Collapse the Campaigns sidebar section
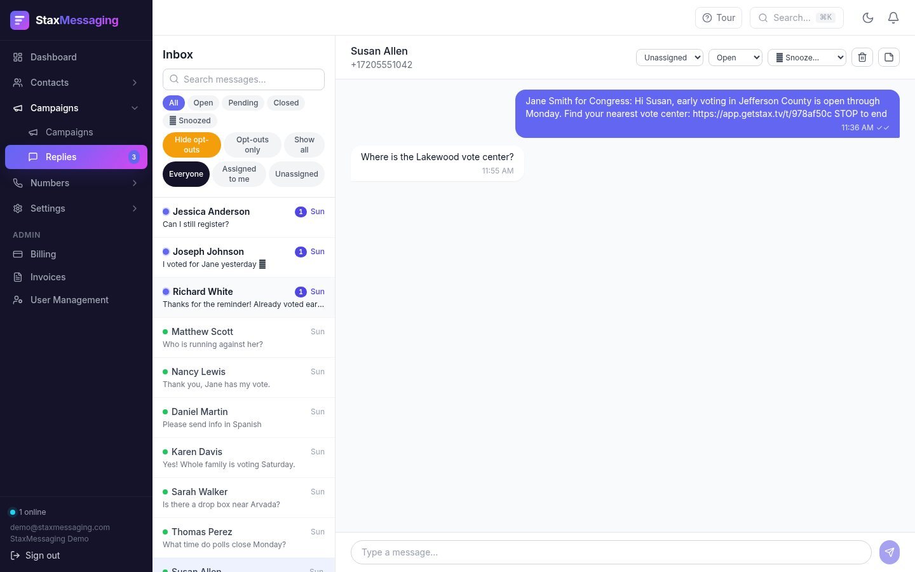The image size is (915, 572). point(76,108)
